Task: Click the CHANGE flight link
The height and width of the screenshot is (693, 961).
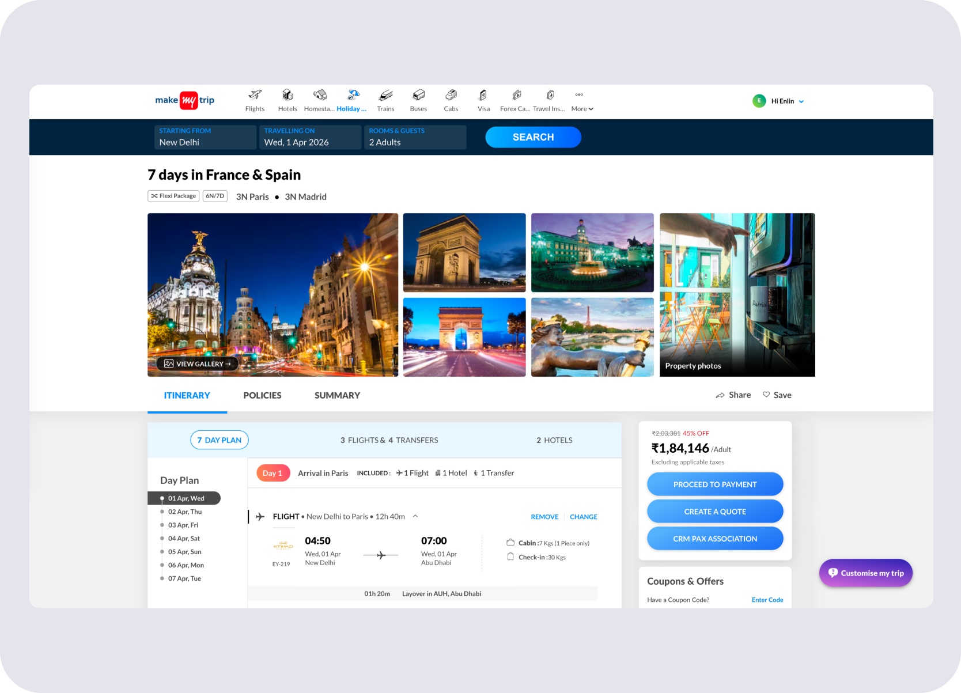Action: pos(584,517)
